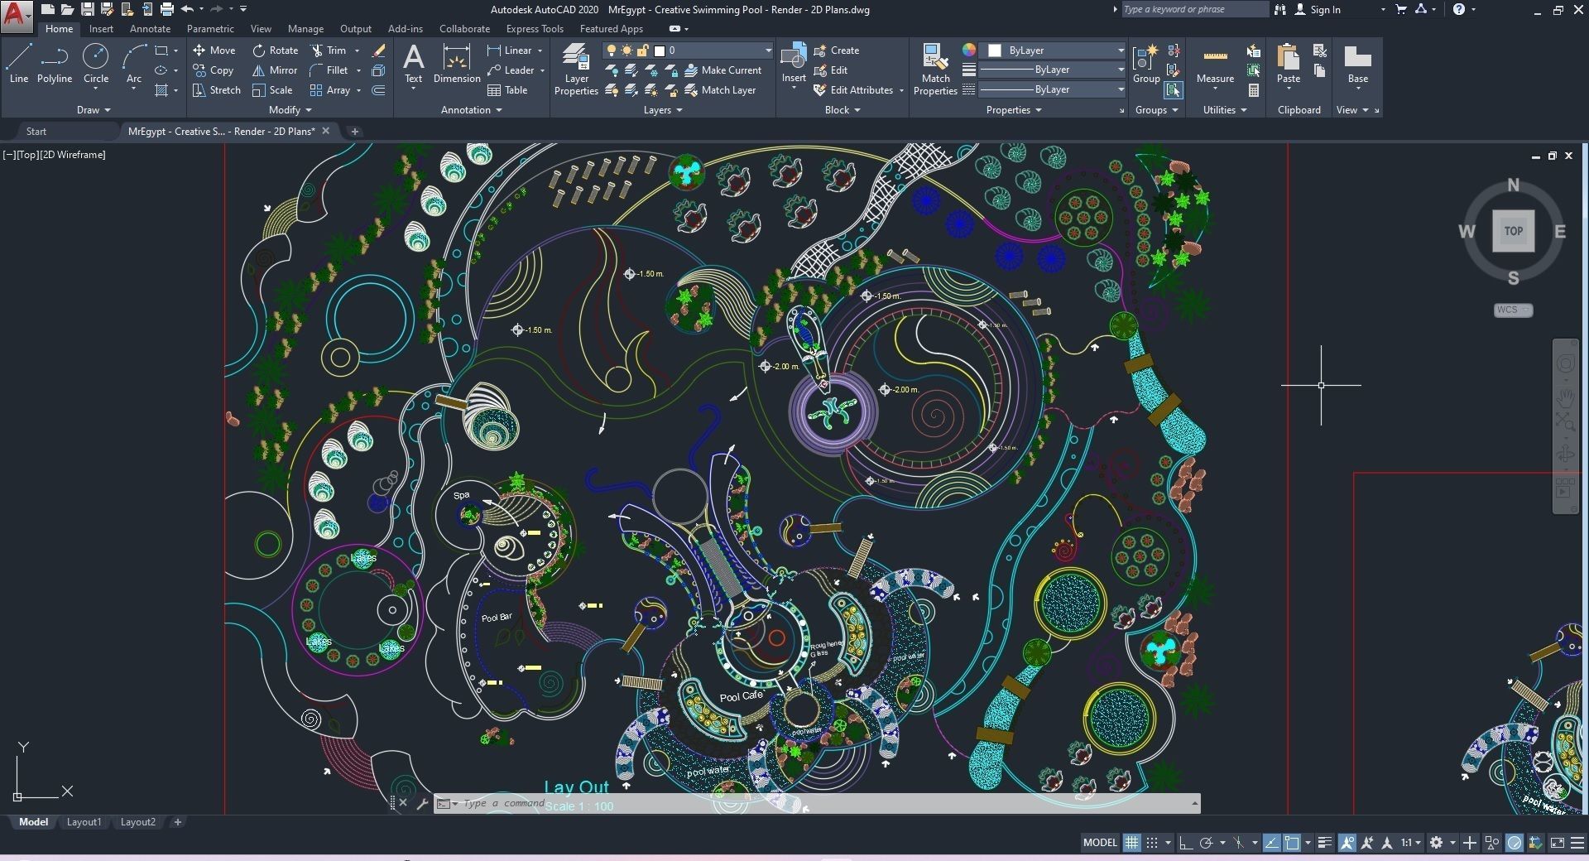
Task: Toggle snap mode in status bar
Action: click(1152, 843)
